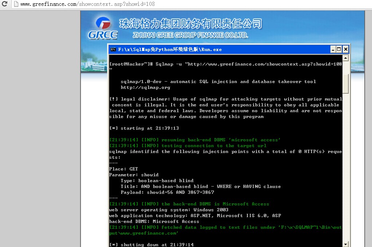Screen dimensions: 372x247
Task: Click the sqlmap/1.0-dev version line
Action: (218, 82)
